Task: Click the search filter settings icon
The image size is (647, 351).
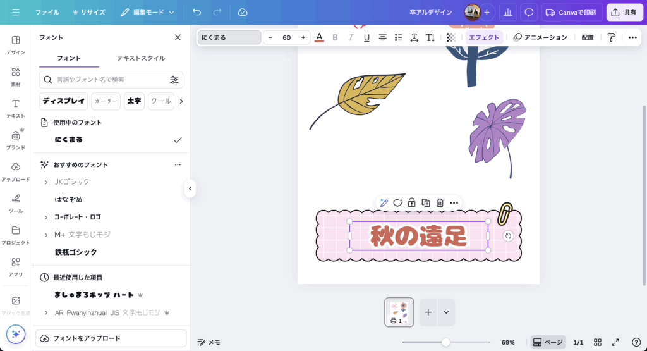Action: click(174, 80)
